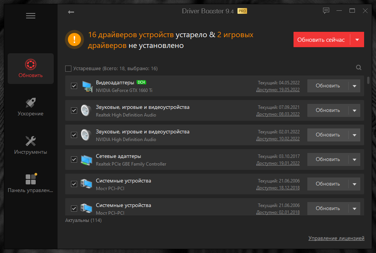Click the text Текущий: 04.05.2022
This screenshot has width=376, height=253.
[279, 83]
